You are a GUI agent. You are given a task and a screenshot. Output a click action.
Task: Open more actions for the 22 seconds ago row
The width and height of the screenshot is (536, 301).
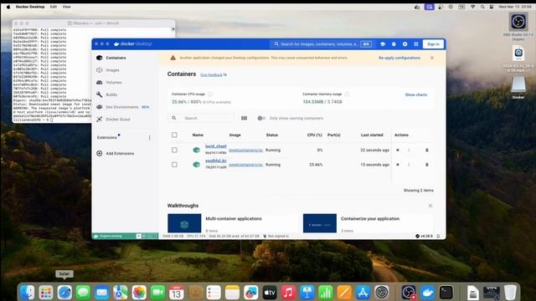409,150
